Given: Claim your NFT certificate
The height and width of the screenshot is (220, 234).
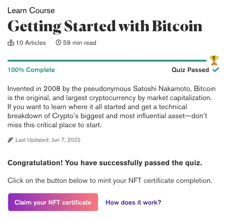Looking at the screenshot, I should (x=53, y=202).
